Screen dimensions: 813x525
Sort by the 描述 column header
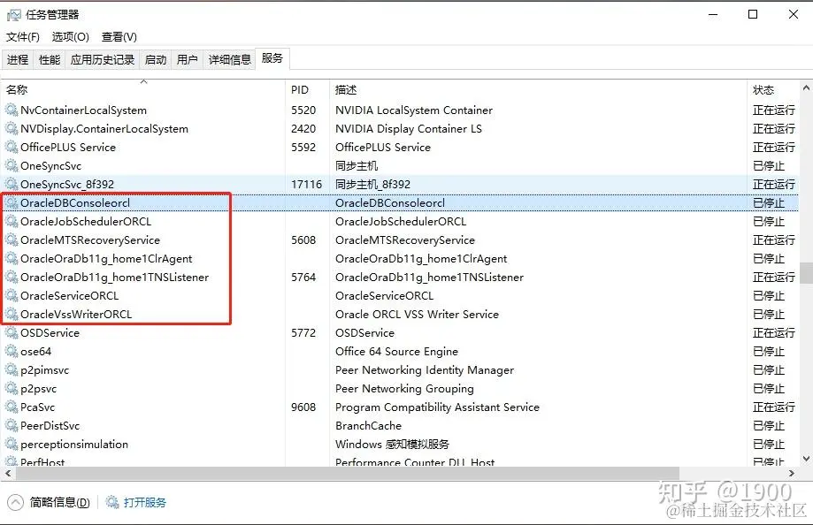point(538,89)
